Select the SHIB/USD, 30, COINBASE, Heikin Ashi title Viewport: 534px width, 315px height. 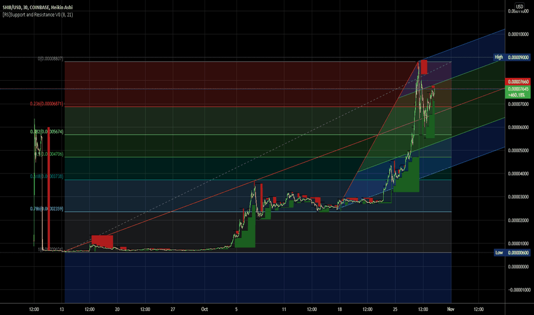pos(37,7)
